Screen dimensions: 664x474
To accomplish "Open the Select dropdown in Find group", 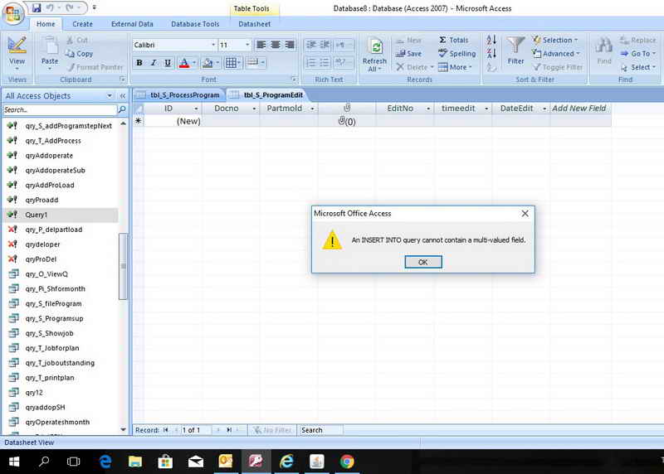I will pyautogui.click(x=638, y=67).
